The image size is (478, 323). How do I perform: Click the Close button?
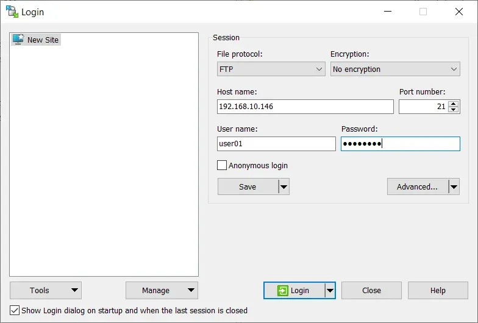[371, 290]
